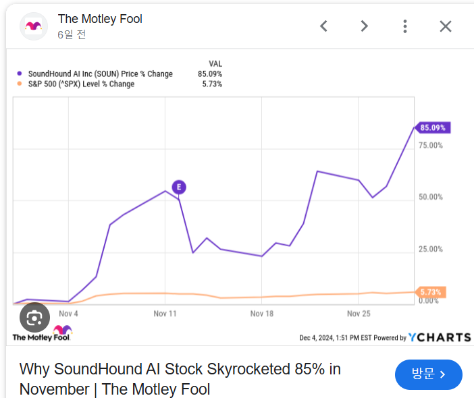Screen dimensions: 474x398
Task: Click the purple SOUN legend dot
Action: (20, 74)
